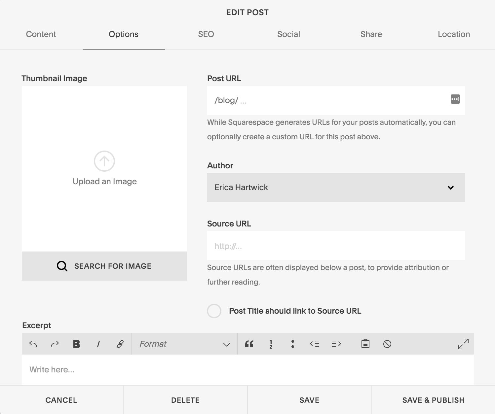Switch to the Social tab
Image resolution: width=495 pixels, height=414 pixels.
pyautogui.click(x=288, y=34)
